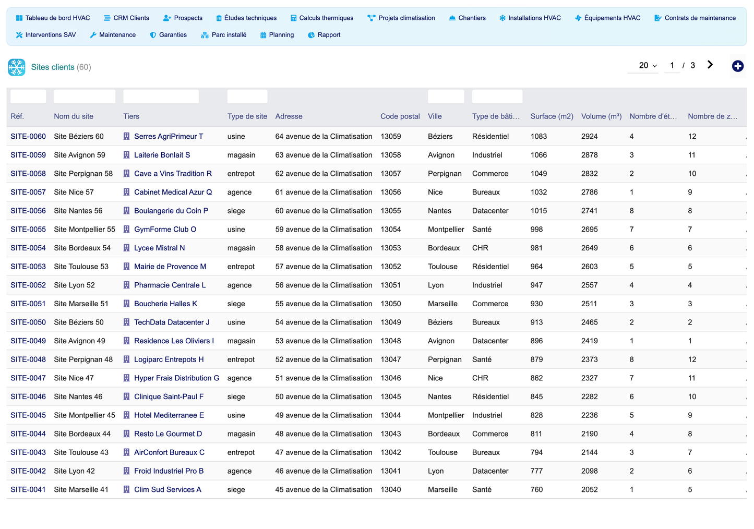Open Resto Le Gourmet D tiers link

pyautogui.click(x=168, y=434)
